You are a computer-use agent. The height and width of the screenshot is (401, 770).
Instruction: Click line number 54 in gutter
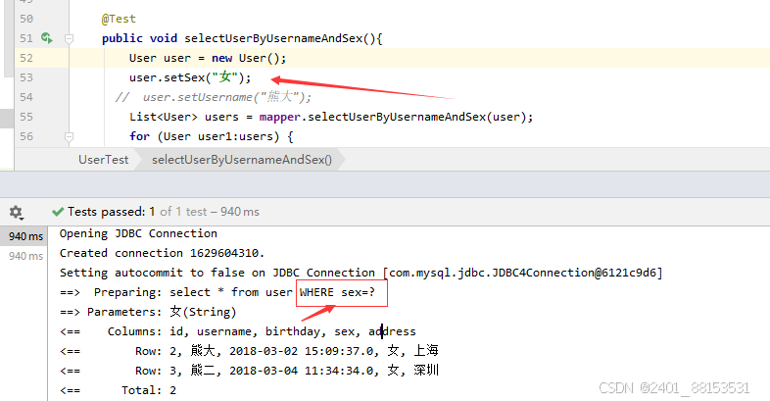(26, 97)
